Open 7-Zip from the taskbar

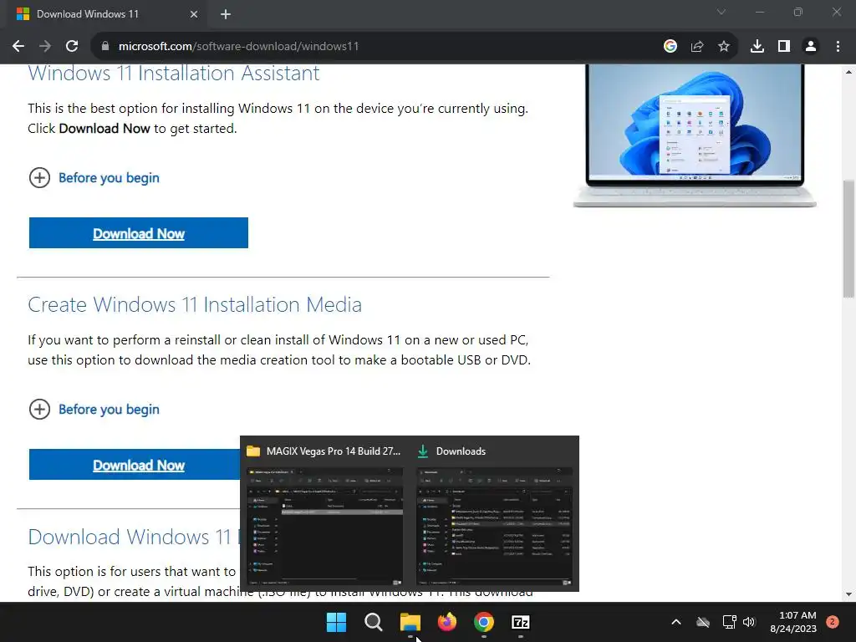(520, 622)
